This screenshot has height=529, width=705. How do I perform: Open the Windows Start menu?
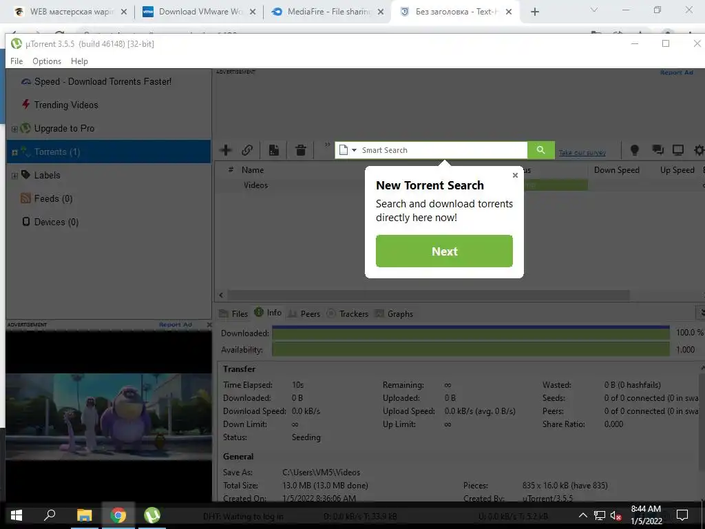[17, 515]
